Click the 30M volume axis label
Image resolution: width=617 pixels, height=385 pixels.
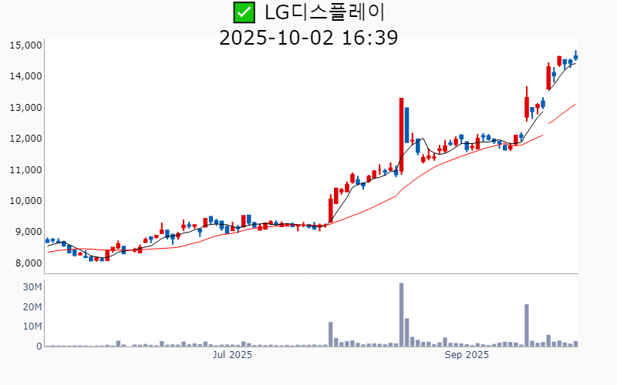click(x=32, y=287)
